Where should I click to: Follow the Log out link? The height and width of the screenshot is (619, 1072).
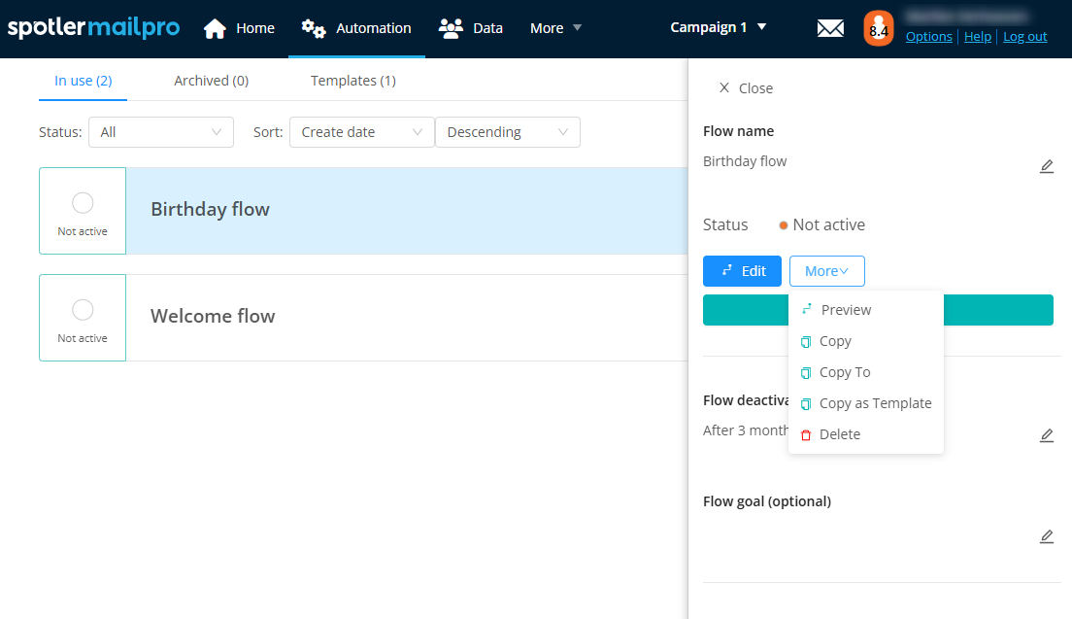point(1024,37)
